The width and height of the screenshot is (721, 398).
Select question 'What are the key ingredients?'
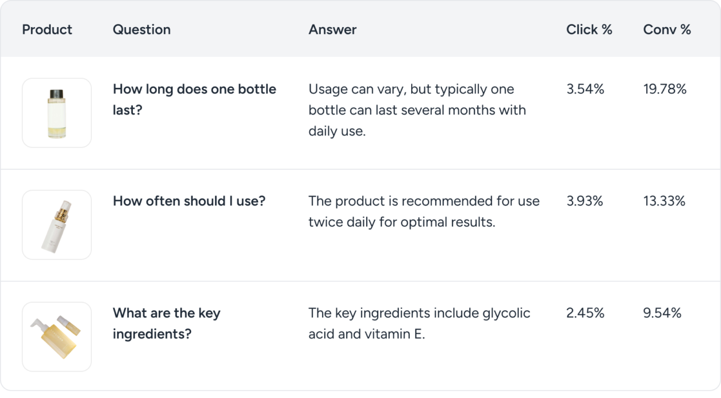tap(167, 323)
